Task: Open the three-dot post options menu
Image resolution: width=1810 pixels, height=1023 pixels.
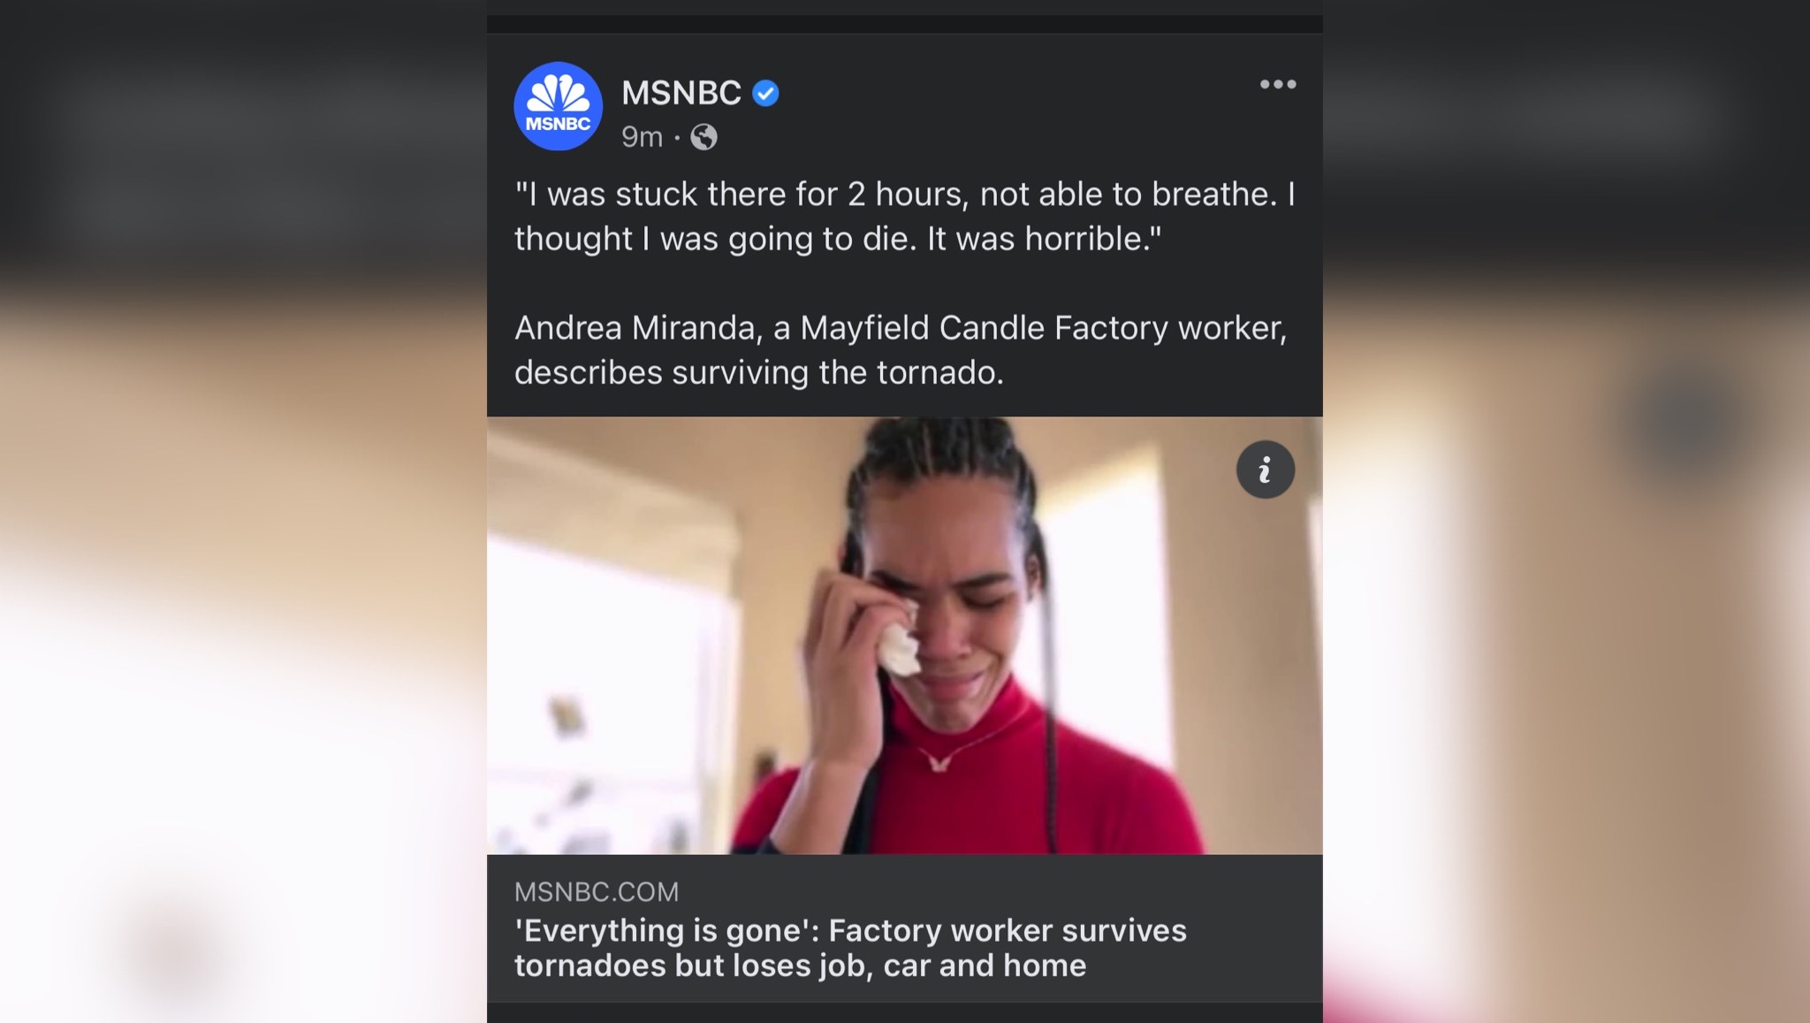Action: (1278, 84)
